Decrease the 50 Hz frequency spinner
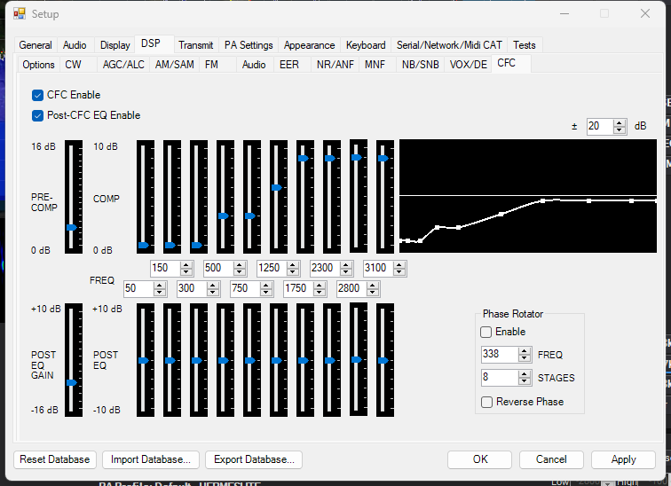Viewport: 671px width, 486px height. (160, 292)
